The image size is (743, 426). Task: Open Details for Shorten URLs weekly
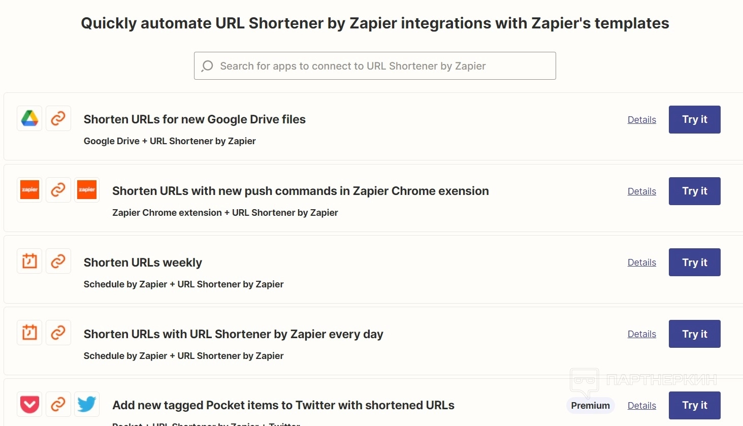(x=641, y=263)
